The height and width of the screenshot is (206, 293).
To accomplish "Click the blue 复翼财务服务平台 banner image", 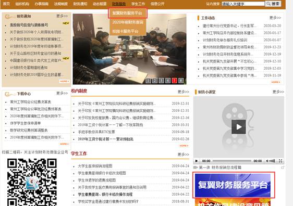I will pyautogui.click(x=233, y=185).
